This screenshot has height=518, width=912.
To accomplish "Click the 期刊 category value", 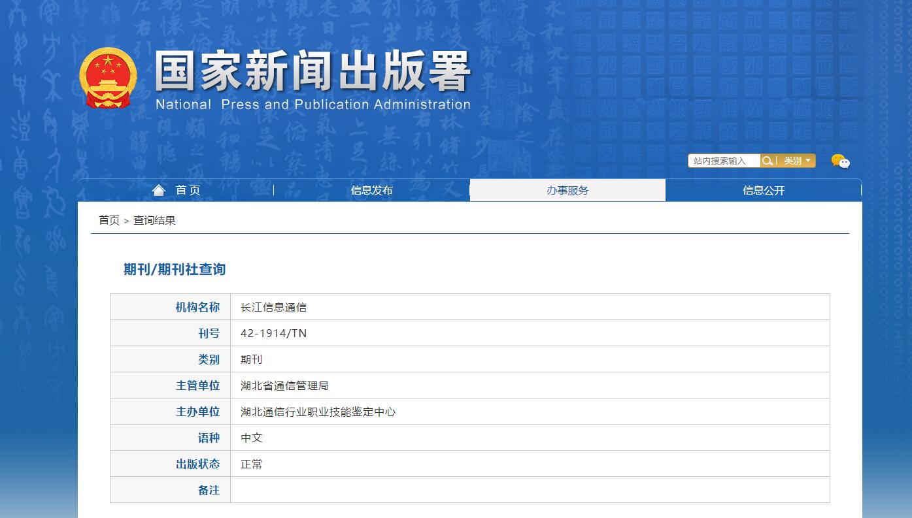I will [251, 359].
